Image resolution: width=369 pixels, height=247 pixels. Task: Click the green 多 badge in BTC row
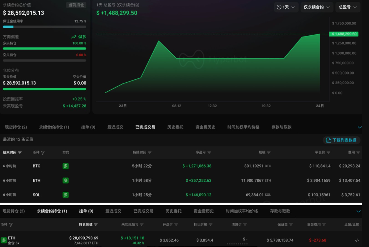point(65,166)
